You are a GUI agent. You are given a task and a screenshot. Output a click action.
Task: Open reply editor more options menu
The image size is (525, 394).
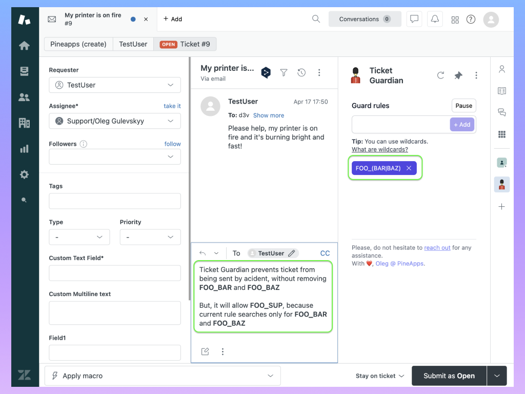click(x=223, y=351)
